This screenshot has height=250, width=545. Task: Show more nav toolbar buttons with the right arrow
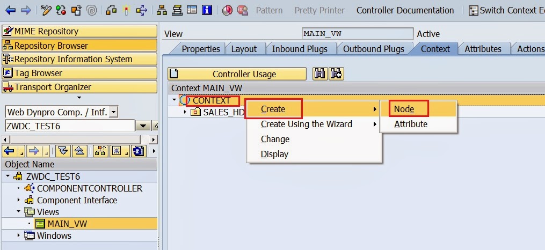pos(154,151)
